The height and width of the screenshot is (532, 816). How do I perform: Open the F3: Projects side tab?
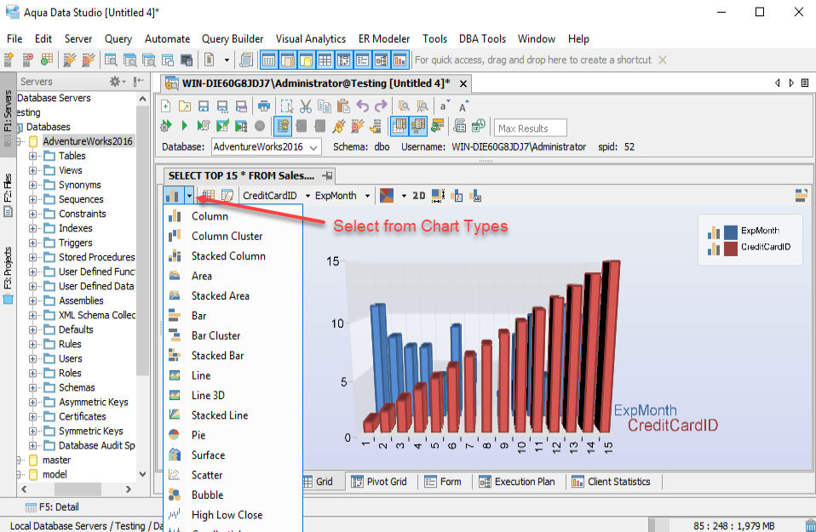pyautogui.click(x=8, y=275)
